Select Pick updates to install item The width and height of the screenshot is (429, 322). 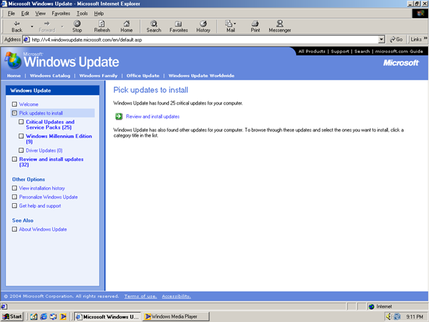41,113
